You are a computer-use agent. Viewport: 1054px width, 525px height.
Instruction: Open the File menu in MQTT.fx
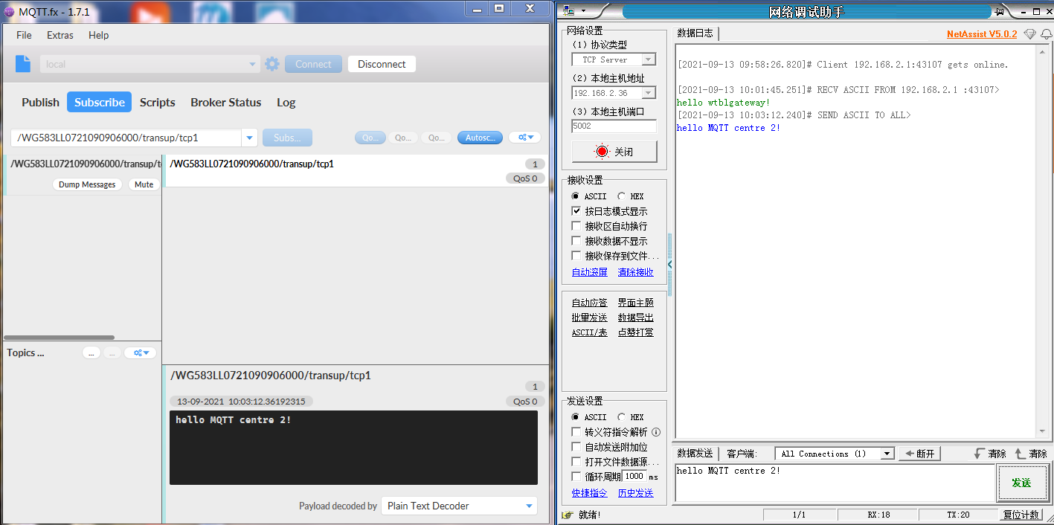24,35
